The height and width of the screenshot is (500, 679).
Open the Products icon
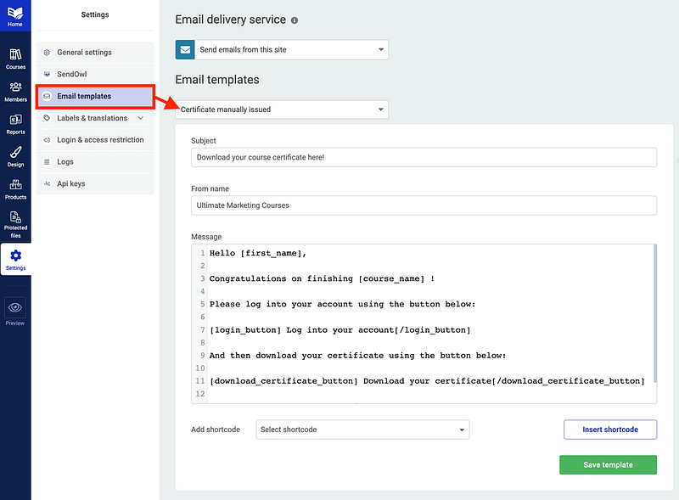[x=15, y=189]
